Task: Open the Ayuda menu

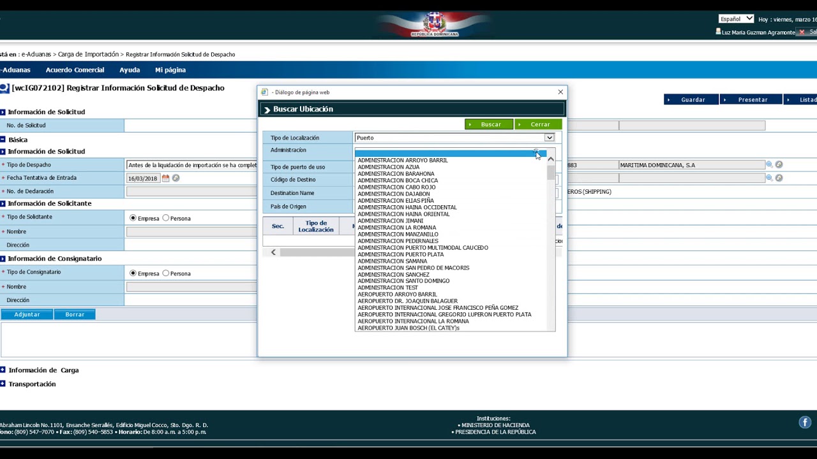Action: coord(130,70)
